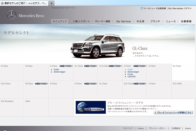Viewport: 196px width, 131px height.
Task: Click Mercedes-benz Topページへ link
Action: point(63,8)
